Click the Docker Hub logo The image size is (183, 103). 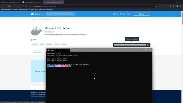(x=37, y=14)
